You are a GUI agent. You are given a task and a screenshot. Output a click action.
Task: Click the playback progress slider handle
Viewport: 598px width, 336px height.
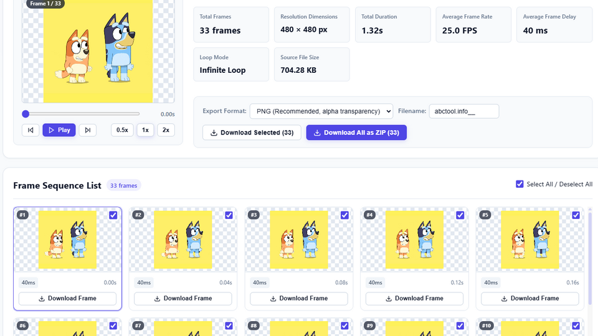tap(26, 114)
